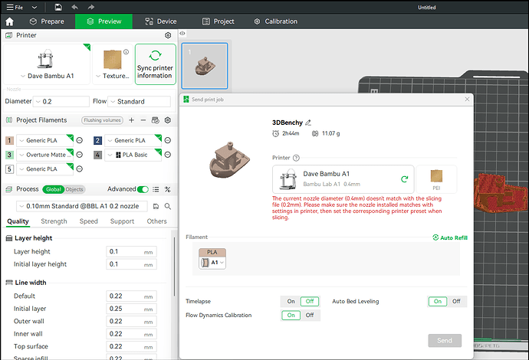Refresh the printer list icon
This screenshot has height=360, width=529.
click(404, 179)
